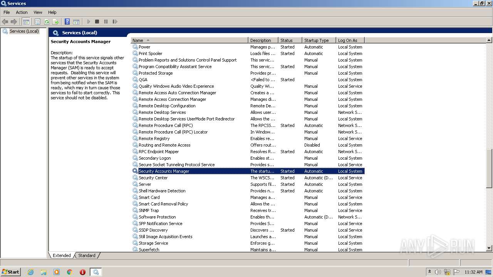493x277 pixels.
Task: Open the File menu
Action: [7, 12]
